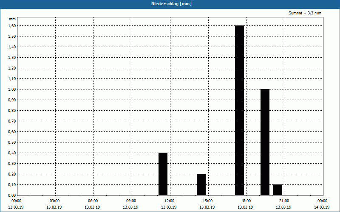Click the 06:00 time label
The width and height of the screenshot is (340, 212).
tap(93, 201)
